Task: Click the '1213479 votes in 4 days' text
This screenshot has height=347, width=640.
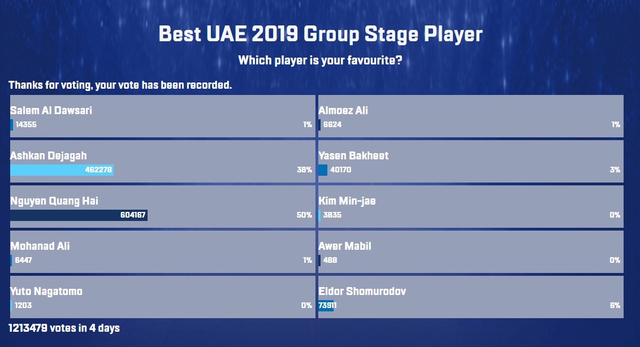Action: (x=63, y=327)
